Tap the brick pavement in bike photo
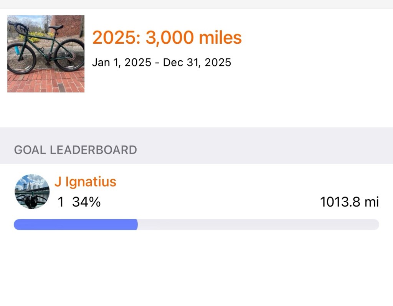 (x=46, y=81)
